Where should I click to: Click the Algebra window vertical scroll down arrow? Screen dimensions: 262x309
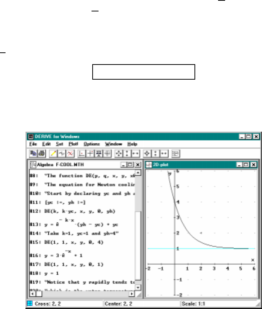click(x=138, y=288)
